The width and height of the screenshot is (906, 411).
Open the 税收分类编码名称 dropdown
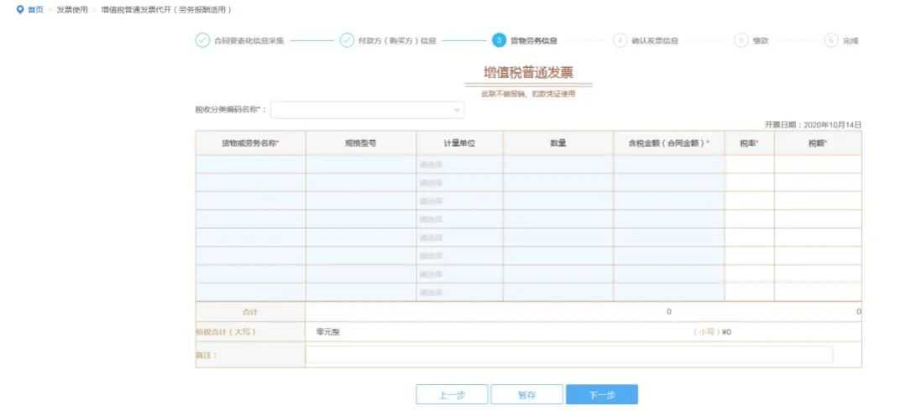[x=367, y=110]
